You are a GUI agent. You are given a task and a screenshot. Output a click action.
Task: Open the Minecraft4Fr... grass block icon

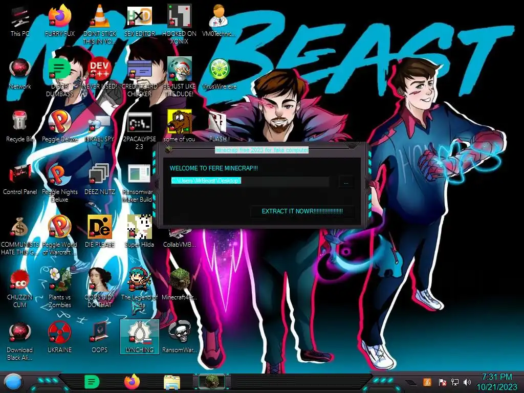pyautogui.click(x=180, y=285)
